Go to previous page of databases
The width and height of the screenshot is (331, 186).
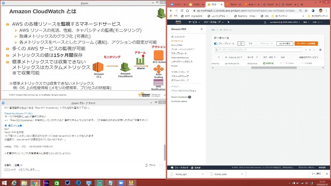(x=306, y=50)
